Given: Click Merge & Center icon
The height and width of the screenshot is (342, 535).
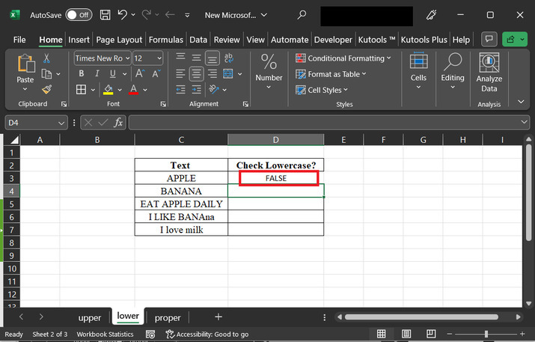Looking at the screenshot, I should coord(228,74).
